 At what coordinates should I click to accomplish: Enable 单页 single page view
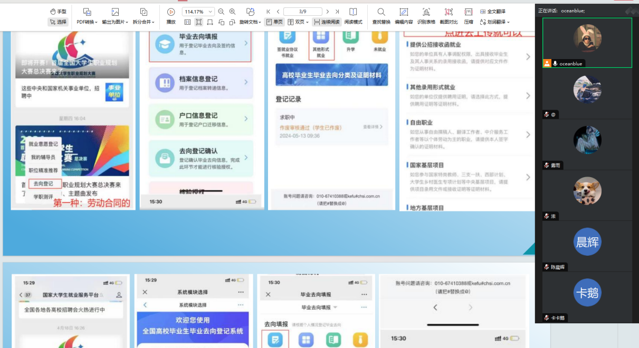[274, 22]
